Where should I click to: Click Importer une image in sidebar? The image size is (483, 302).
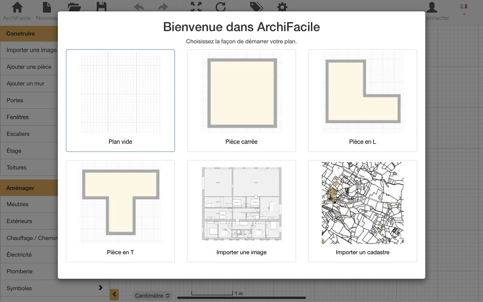(29, 50)
